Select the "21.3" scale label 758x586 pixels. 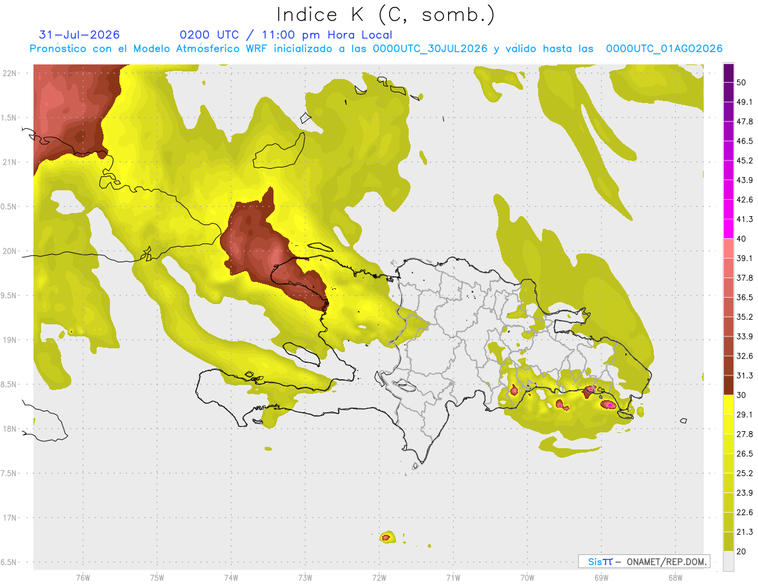click(x=745, y=532)
